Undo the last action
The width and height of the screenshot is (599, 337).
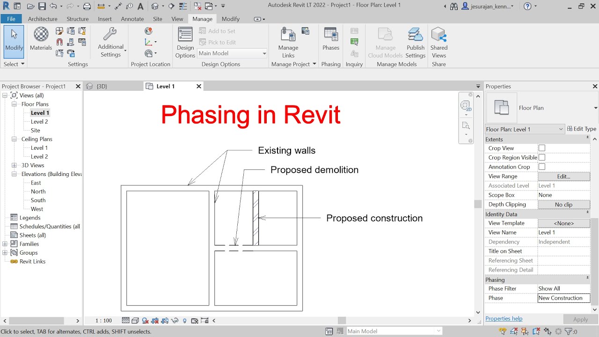pyautogui.click(x=53, y=6)
